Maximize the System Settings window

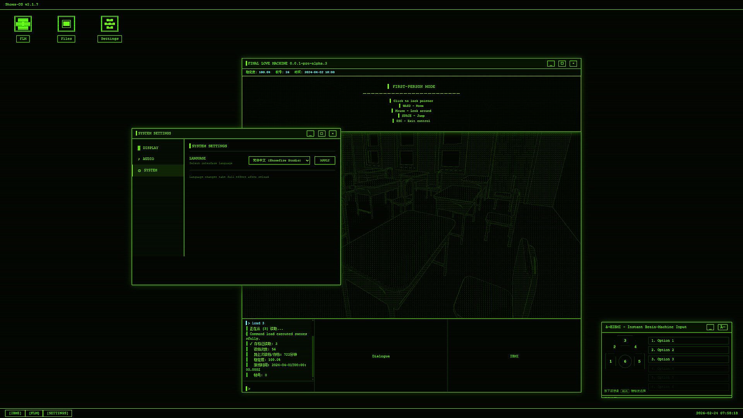point(321,134)
